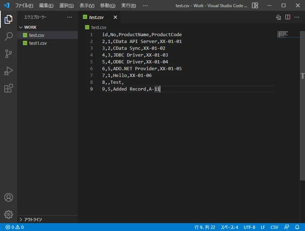Screen dimensions: 305x231
Task: Toggle the Explorer view icon
Action: click(9, 19)
